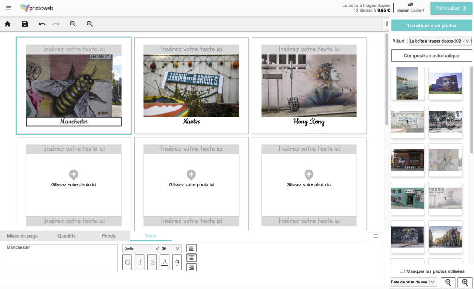Enlarge photo thumbnails with plus magnifier
The image size is (474, 289).
pos(465,283)
